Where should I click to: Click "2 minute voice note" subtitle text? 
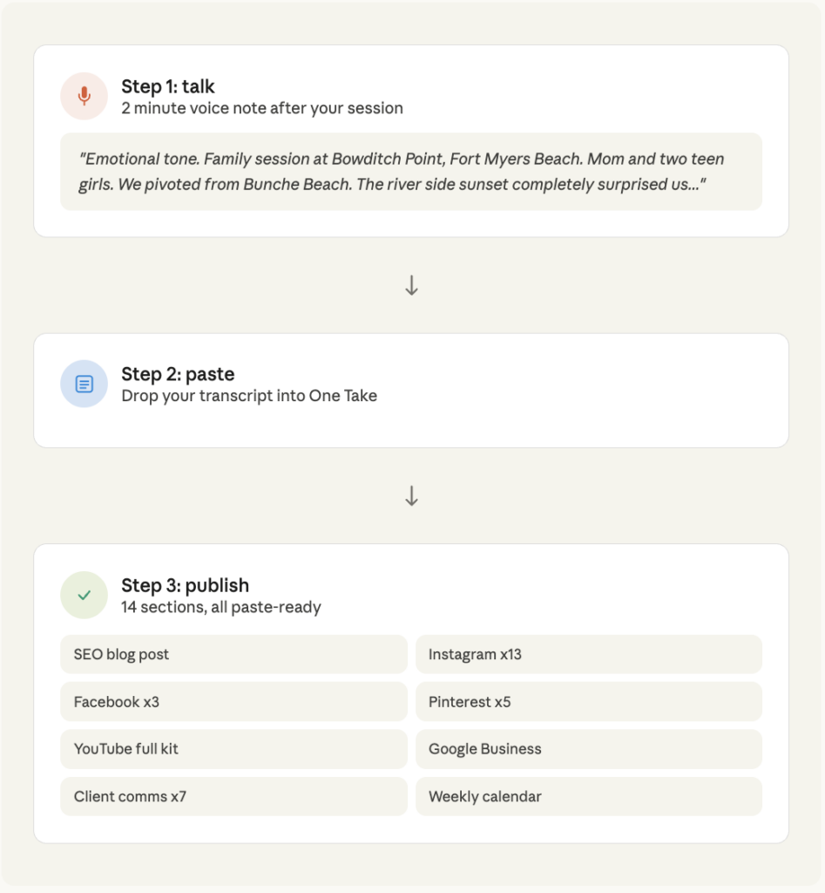[x=261, y=108]
